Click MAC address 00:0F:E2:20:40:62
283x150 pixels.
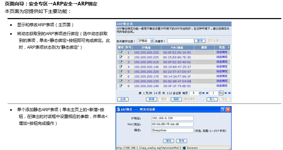click(177, 62)
